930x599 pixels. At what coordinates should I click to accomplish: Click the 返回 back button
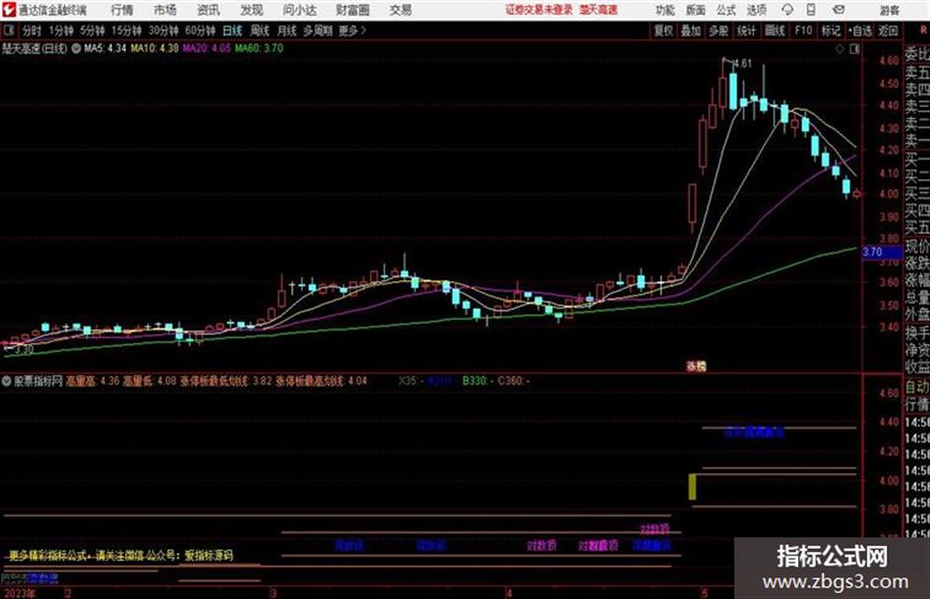(889, 30)
